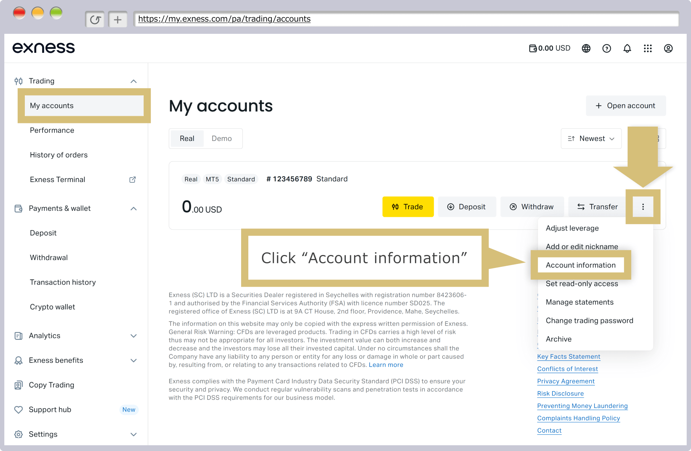
Task: Open the Conflicts of Interest link
Action: pos(567,369)
